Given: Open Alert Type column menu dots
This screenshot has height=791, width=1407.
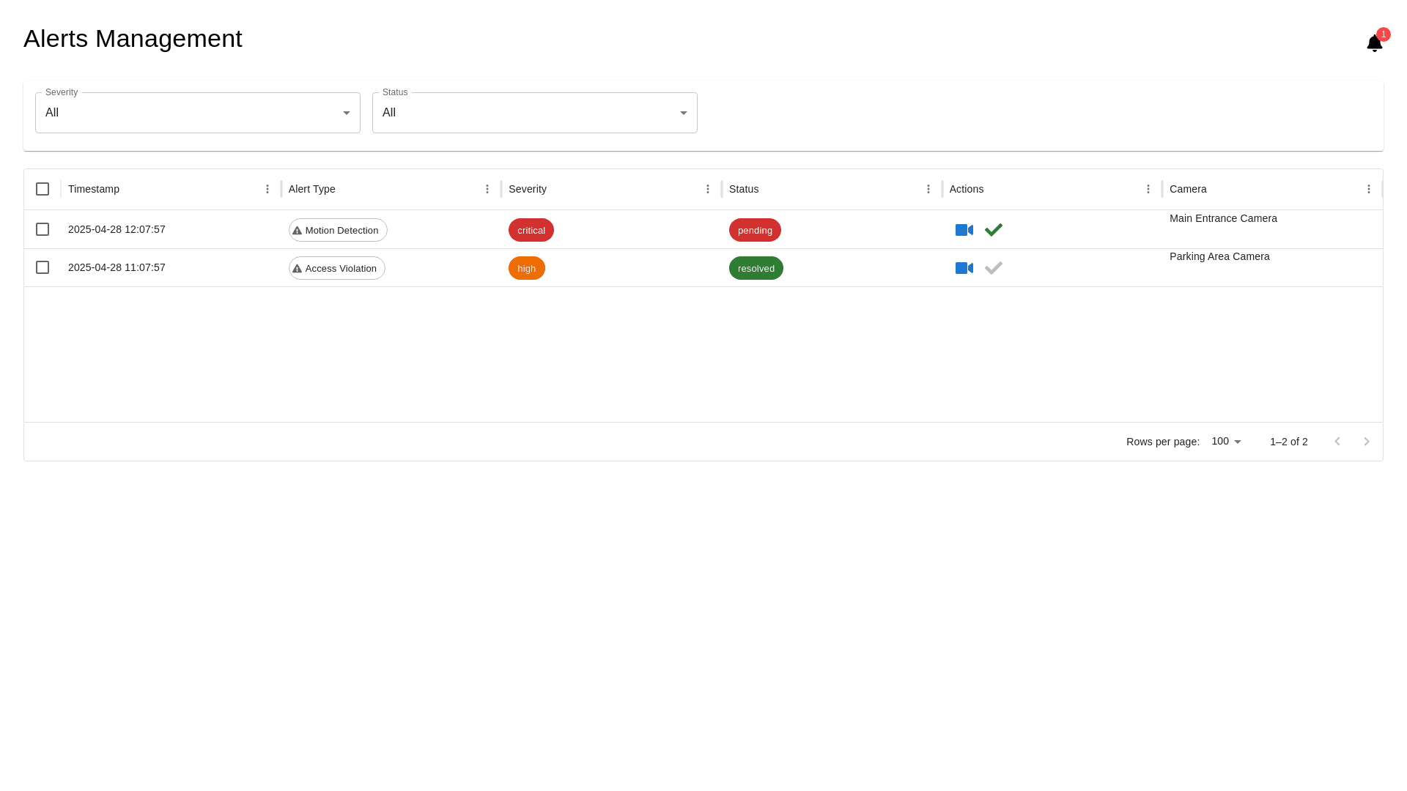Looking at the screenshot, I should (487, 189).
